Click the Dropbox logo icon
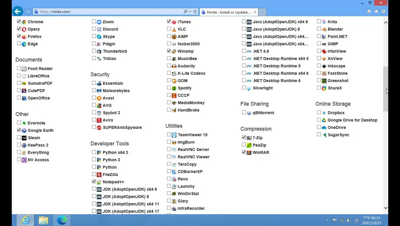The image size is (400, 226). coord(324,113)
